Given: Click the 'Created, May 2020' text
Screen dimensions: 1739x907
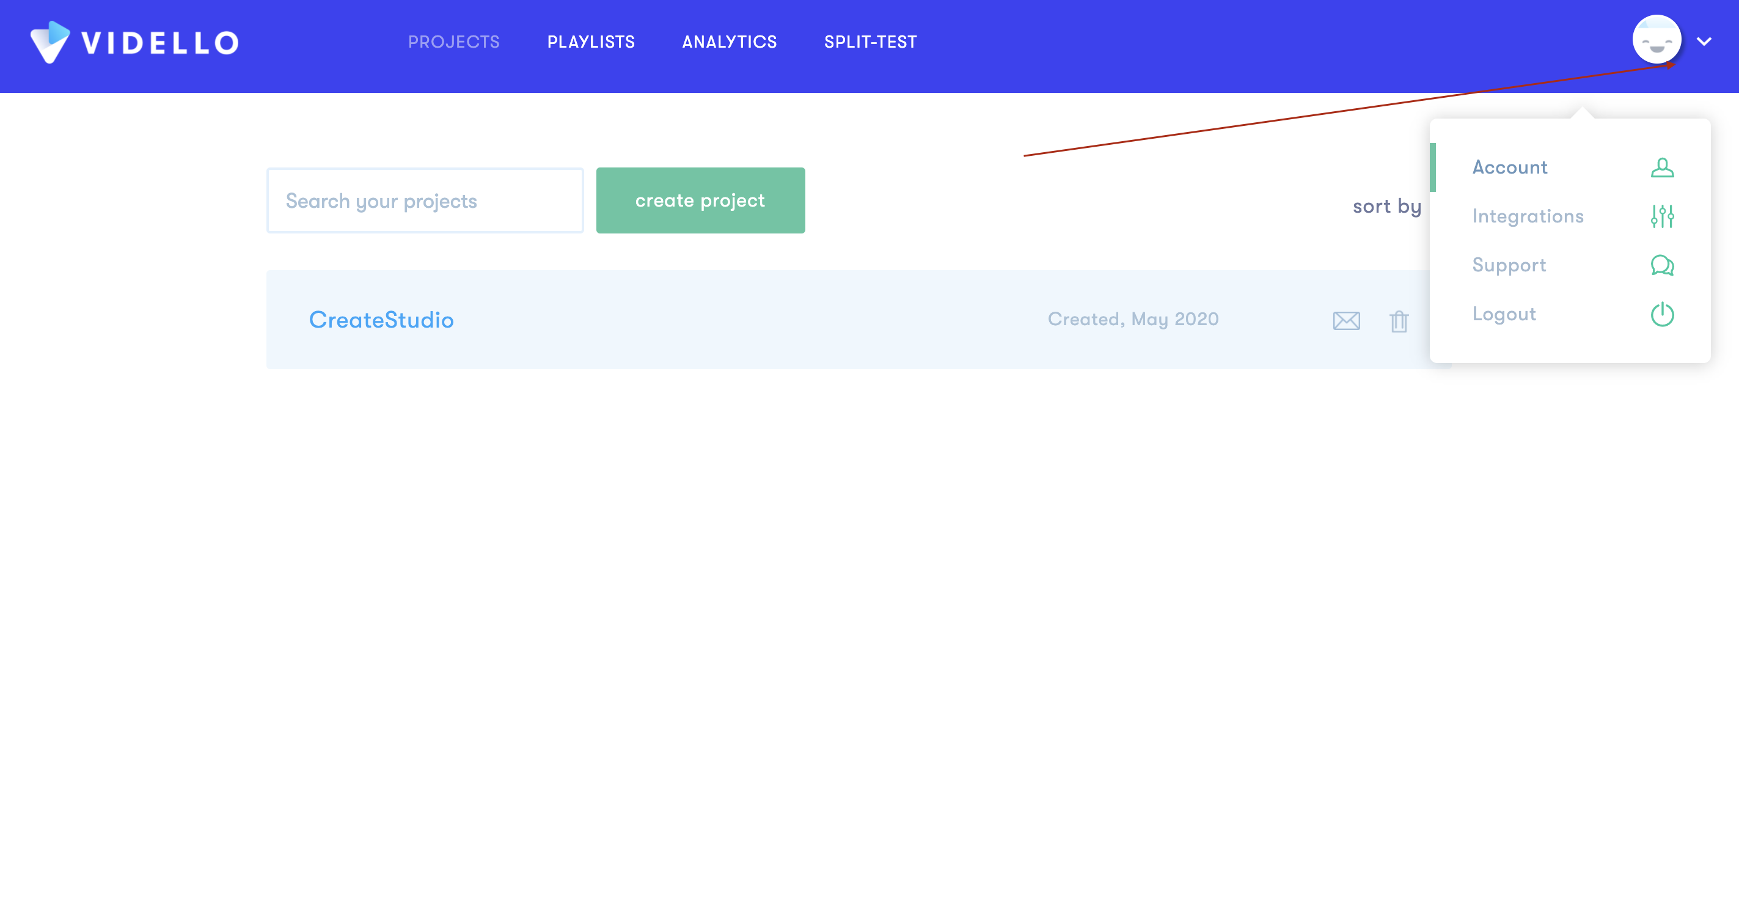Looking at the screenshot, I should 1133,320.
